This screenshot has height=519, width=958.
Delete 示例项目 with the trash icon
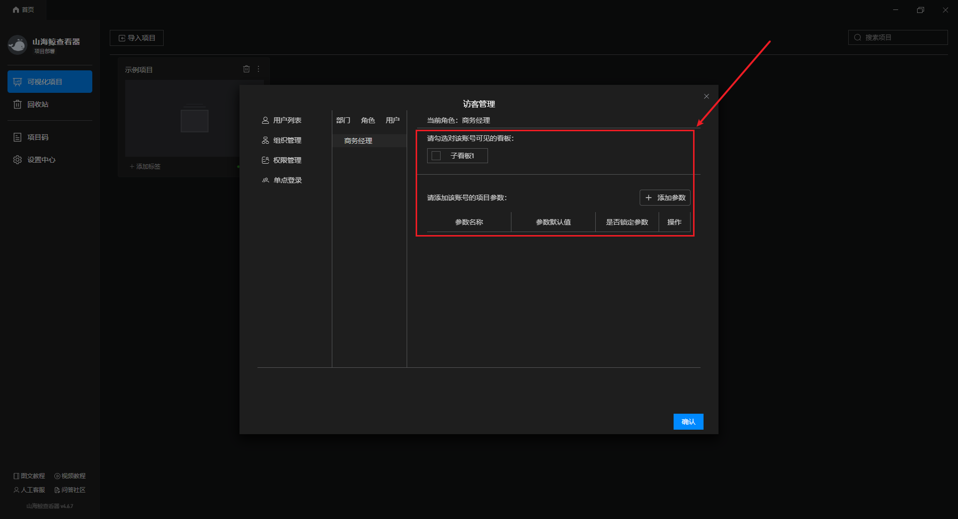[x=246, y=69]
